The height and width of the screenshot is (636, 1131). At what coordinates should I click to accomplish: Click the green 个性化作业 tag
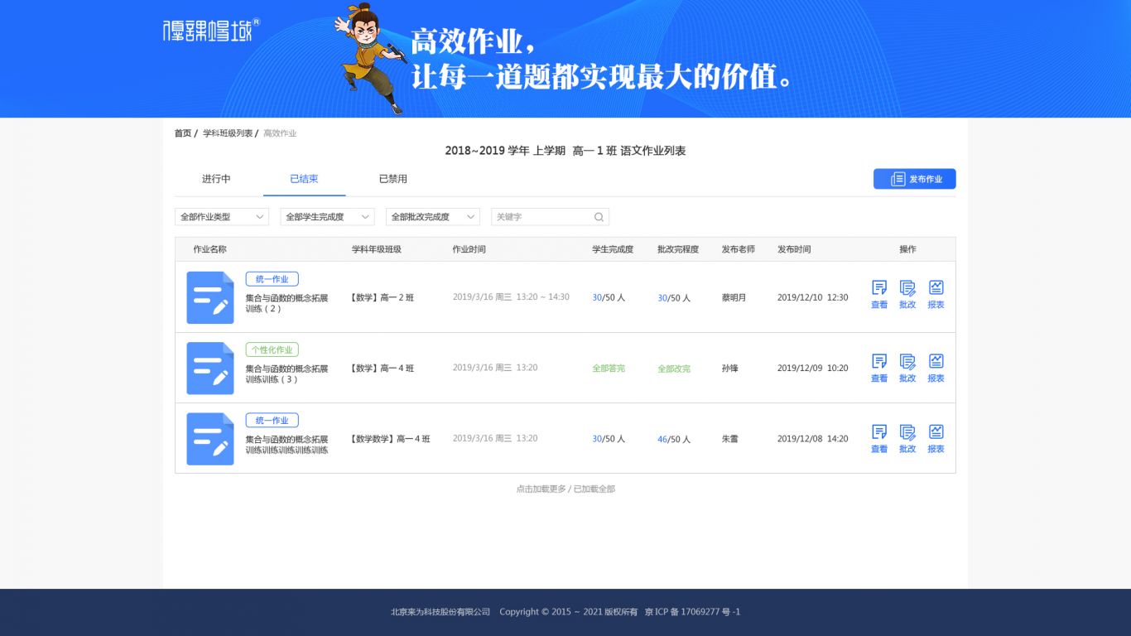coord(272,349)
